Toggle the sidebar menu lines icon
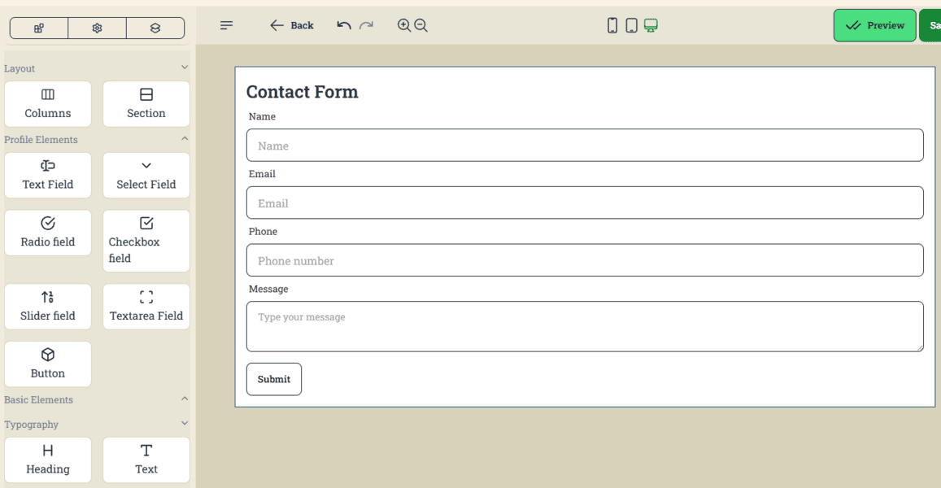Viewport: 941px width, 488px height. pyautogui.click(x=227, y=26)
